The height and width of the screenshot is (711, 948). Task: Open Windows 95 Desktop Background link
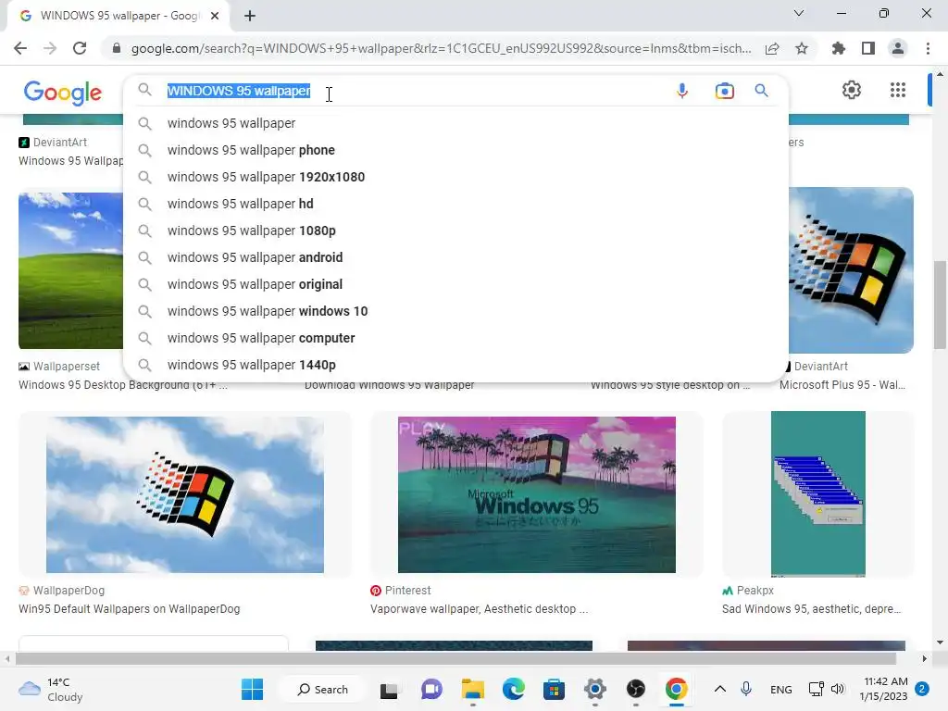point(123,385)
